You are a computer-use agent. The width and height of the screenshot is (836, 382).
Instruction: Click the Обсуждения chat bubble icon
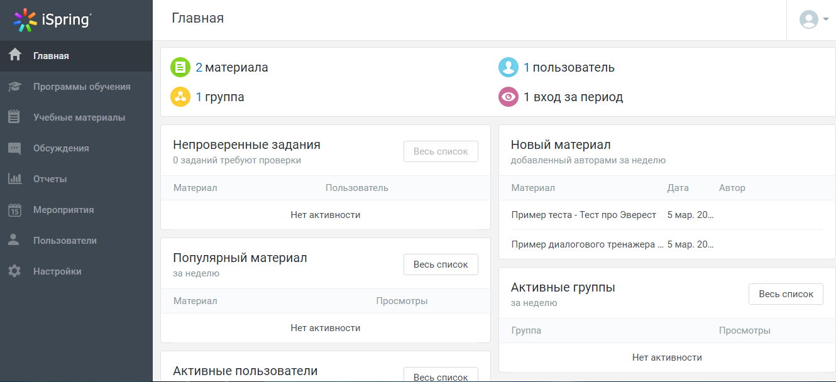coord(14,148)
